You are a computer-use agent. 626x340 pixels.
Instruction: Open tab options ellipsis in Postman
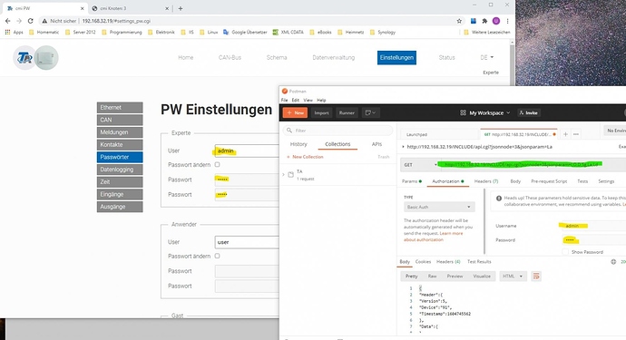pyautogui.click(x=576, y=134)
